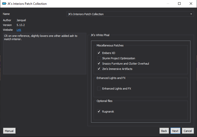Screen dimensions: 197x137
Task: Cancel the patch installer
Action: 188,131
